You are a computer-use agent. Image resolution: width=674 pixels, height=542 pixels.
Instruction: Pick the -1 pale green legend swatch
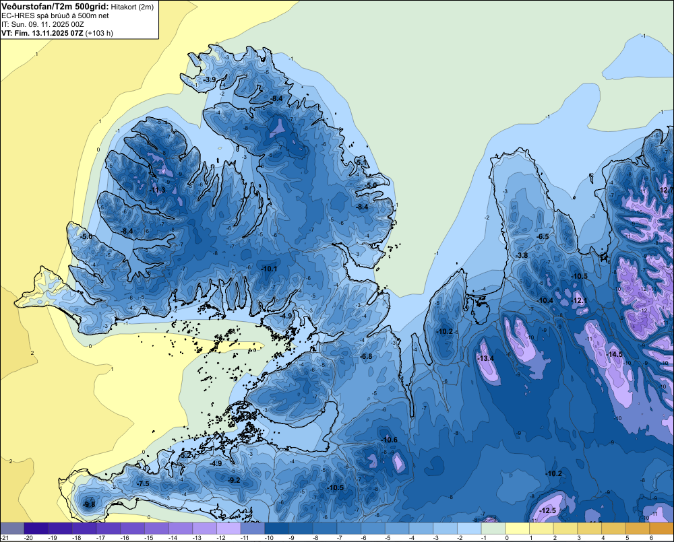click(493, 529)
